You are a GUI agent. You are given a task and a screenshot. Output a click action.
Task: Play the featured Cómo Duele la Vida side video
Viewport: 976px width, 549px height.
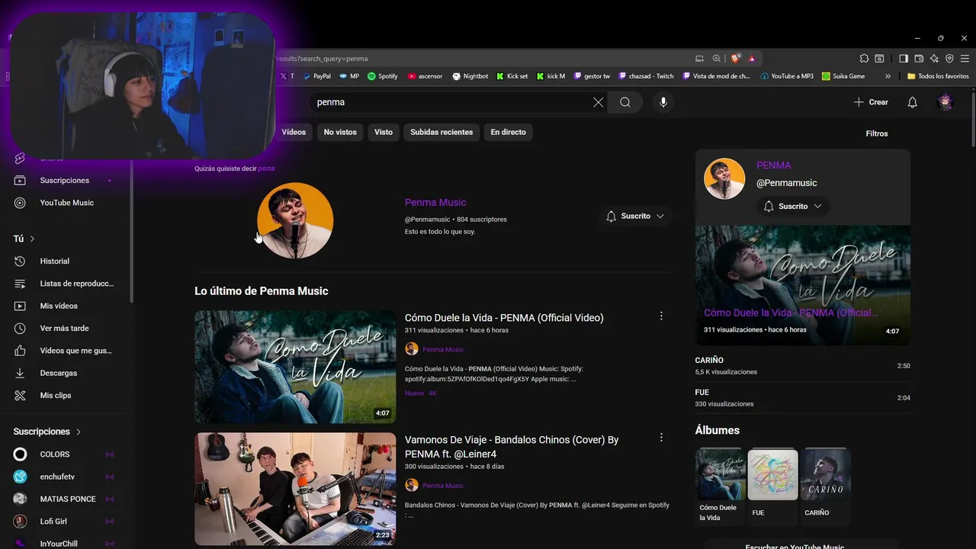(803, 284)
